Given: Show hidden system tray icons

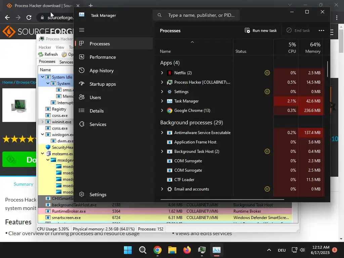Looking at the screenshot, I should (x=269, y=250).
